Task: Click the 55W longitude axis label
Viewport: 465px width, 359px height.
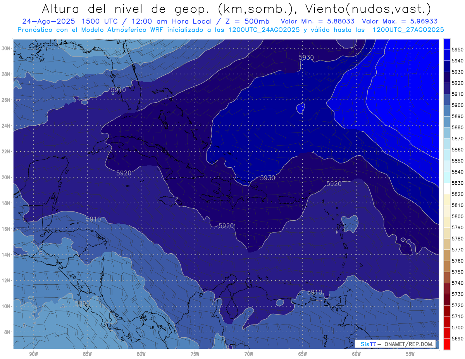Action: coord(410,354)
